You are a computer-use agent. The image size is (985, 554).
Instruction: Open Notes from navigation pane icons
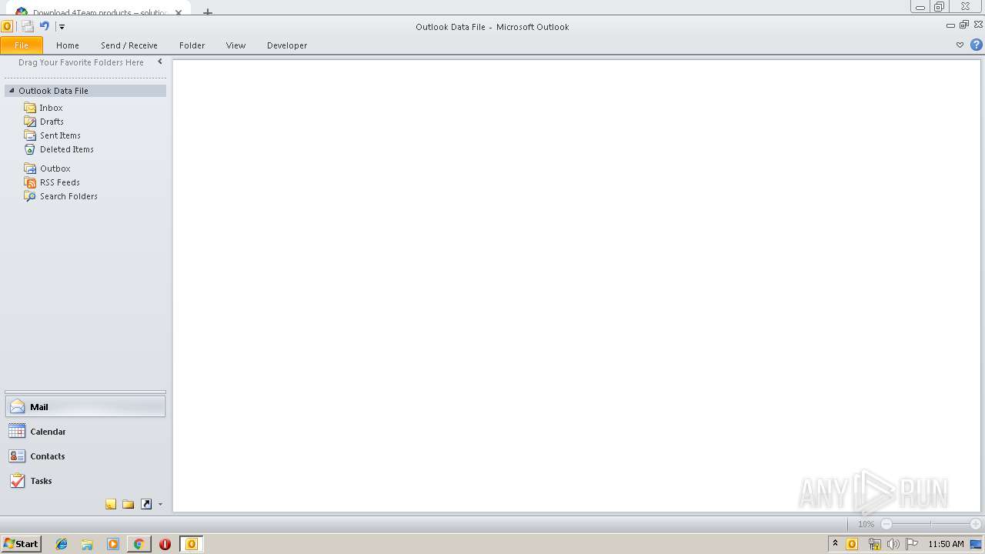(111, 505)
